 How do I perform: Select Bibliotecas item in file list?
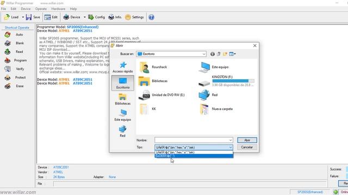153,81
